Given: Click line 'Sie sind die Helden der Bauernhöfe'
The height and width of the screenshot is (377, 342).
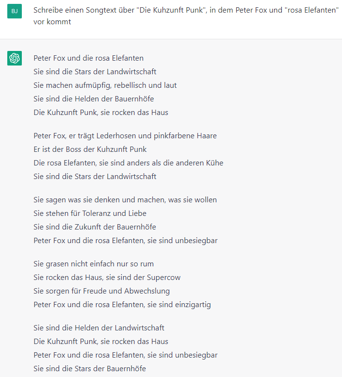Looking at the screenshot, I should pos(94,99).
